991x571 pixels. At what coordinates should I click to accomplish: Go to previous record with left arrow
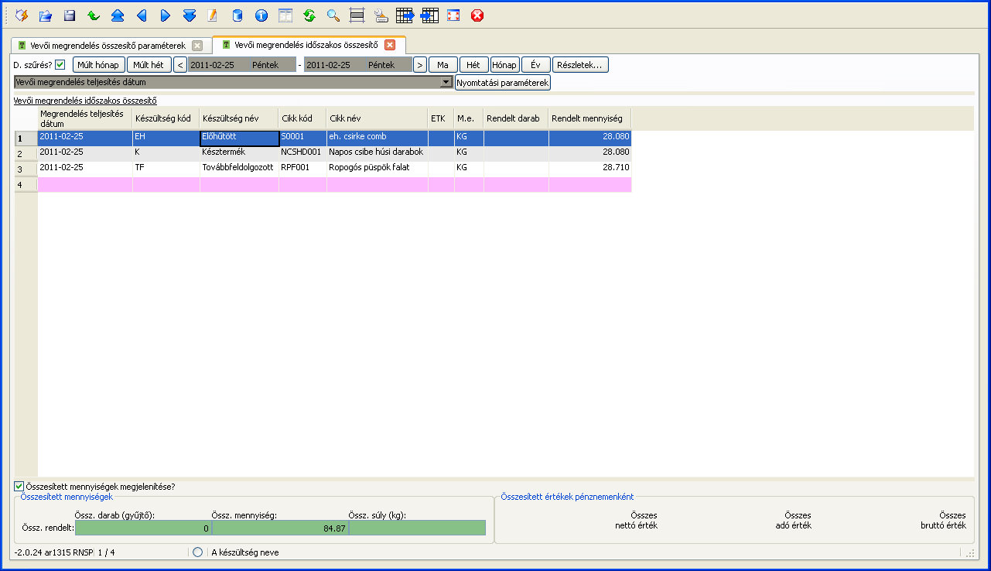[142, 15]
